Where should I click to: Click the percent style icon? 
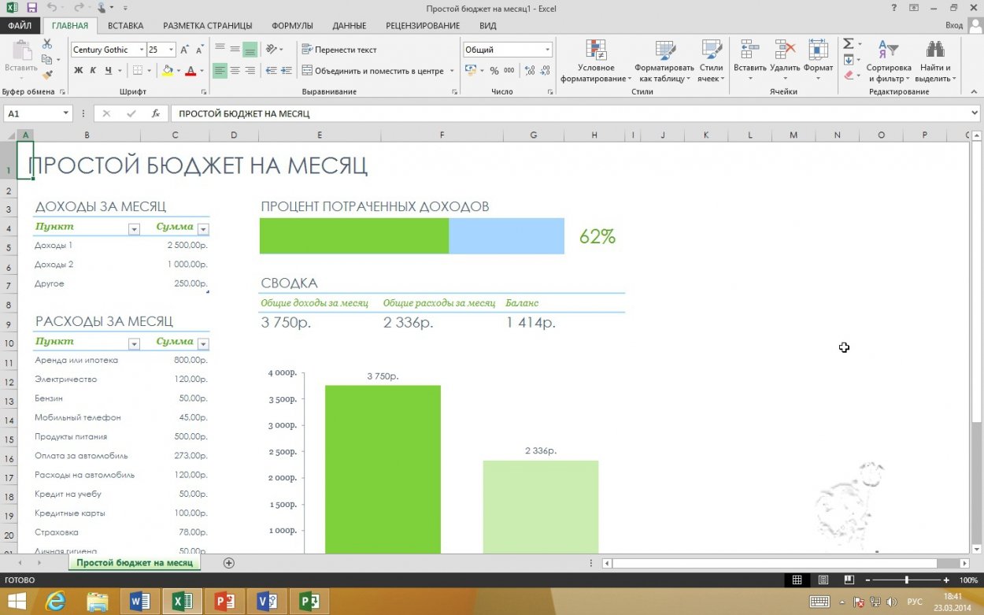[494, 70]
